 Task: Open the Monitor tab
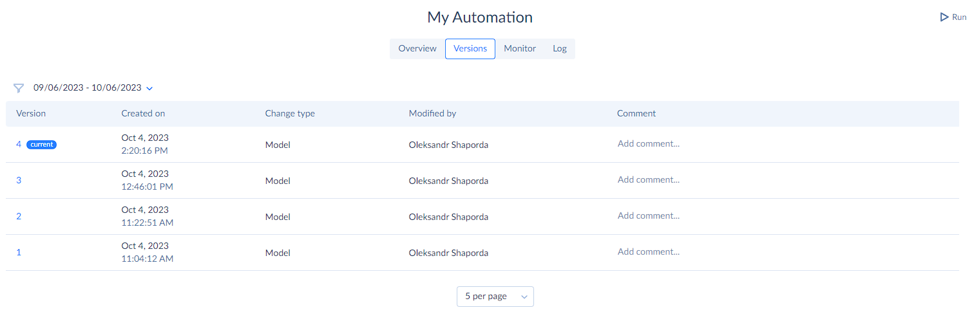tap(520, 49)
